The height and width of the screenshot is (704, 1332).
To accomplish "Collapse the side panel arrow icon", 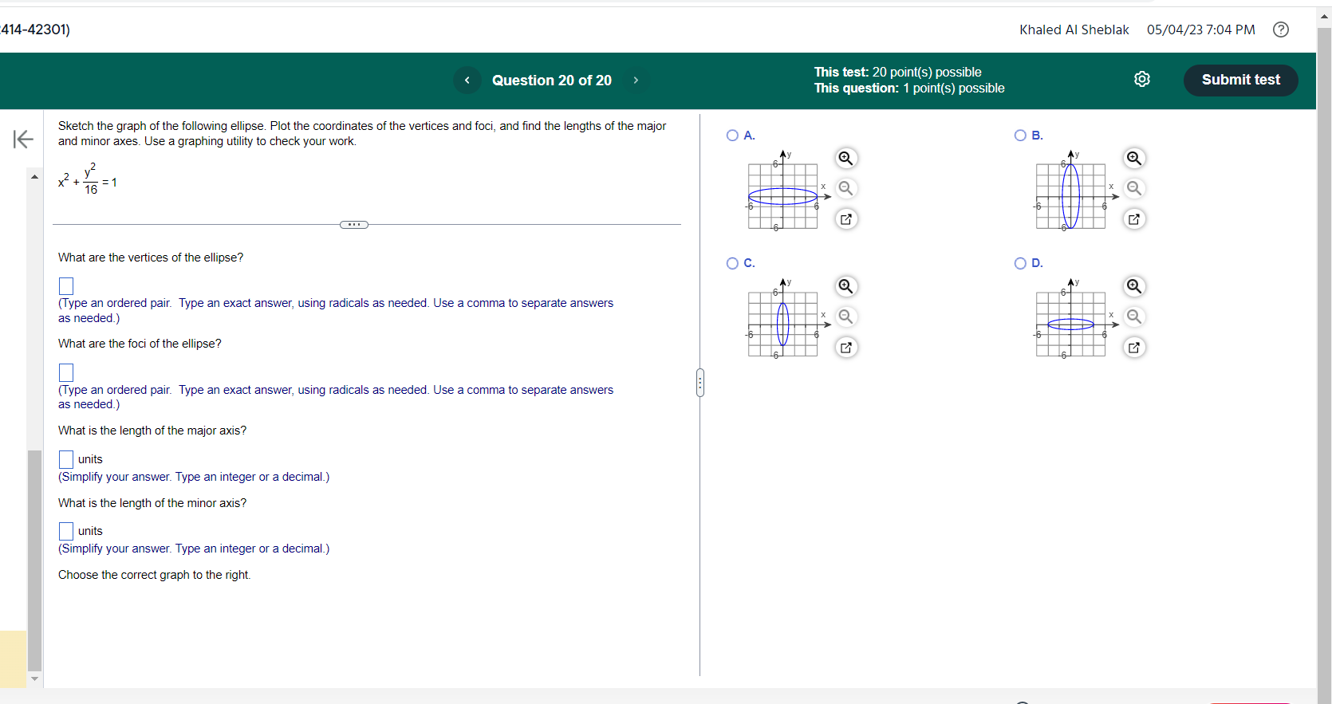I will (x=23, y=139).
